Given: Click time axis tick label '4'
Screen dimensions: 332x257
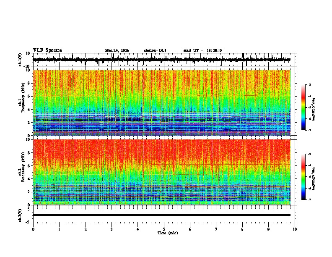Looking at the screenshot, I should click(x=138, y=229).
